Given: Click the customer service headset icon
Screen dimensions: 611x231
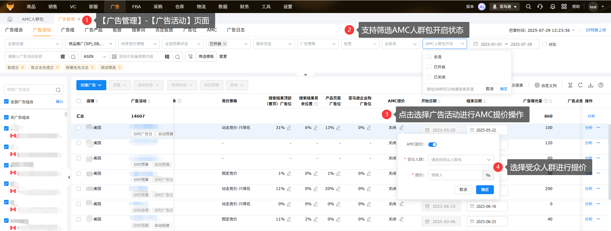Looking at the screenshot, I should click(x=540, y=7).
